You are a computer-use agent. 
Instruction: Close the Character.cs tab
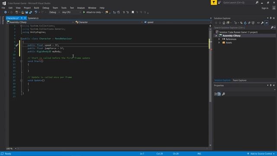[25, 18]
